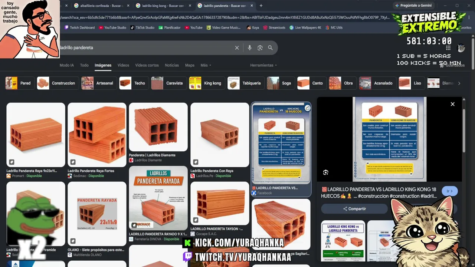Apply the 'Techo' filter chip
Viewport: 475px width, 267px height.
134,83
